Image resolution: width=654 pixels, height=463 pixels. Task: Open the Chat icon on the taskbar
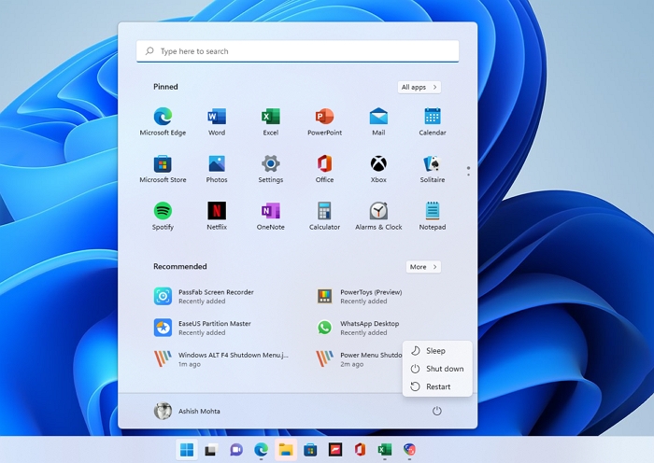236,450
